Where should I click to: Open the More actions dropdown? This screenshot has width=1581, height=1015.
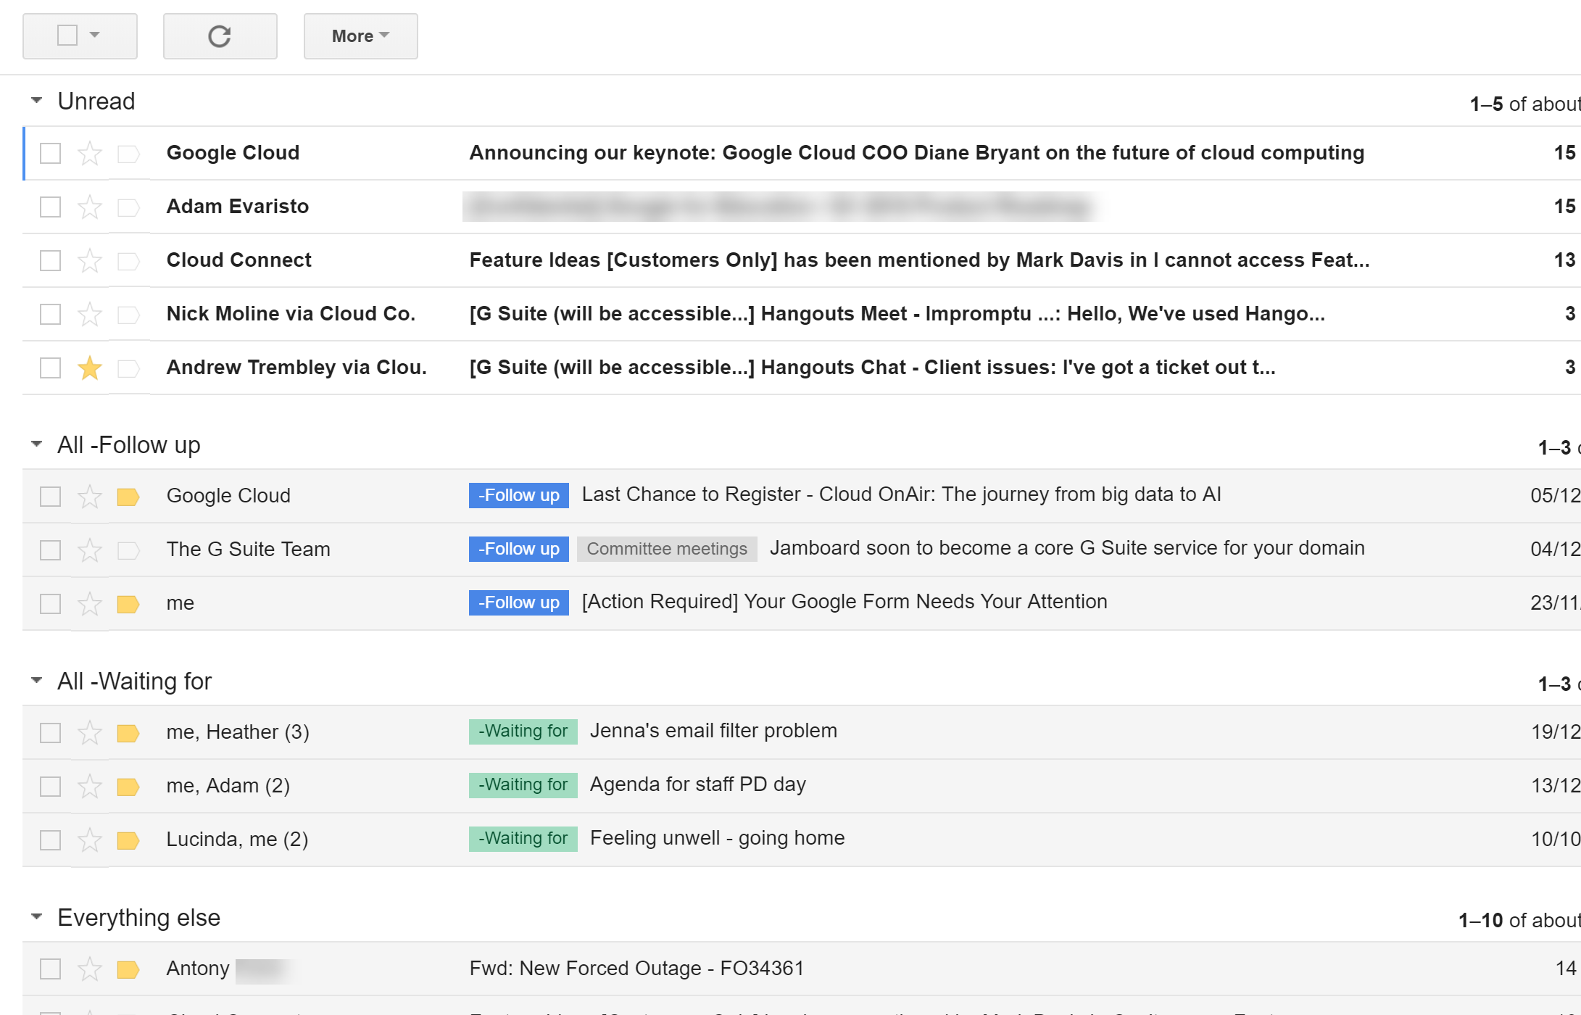(x=361, y=36)
